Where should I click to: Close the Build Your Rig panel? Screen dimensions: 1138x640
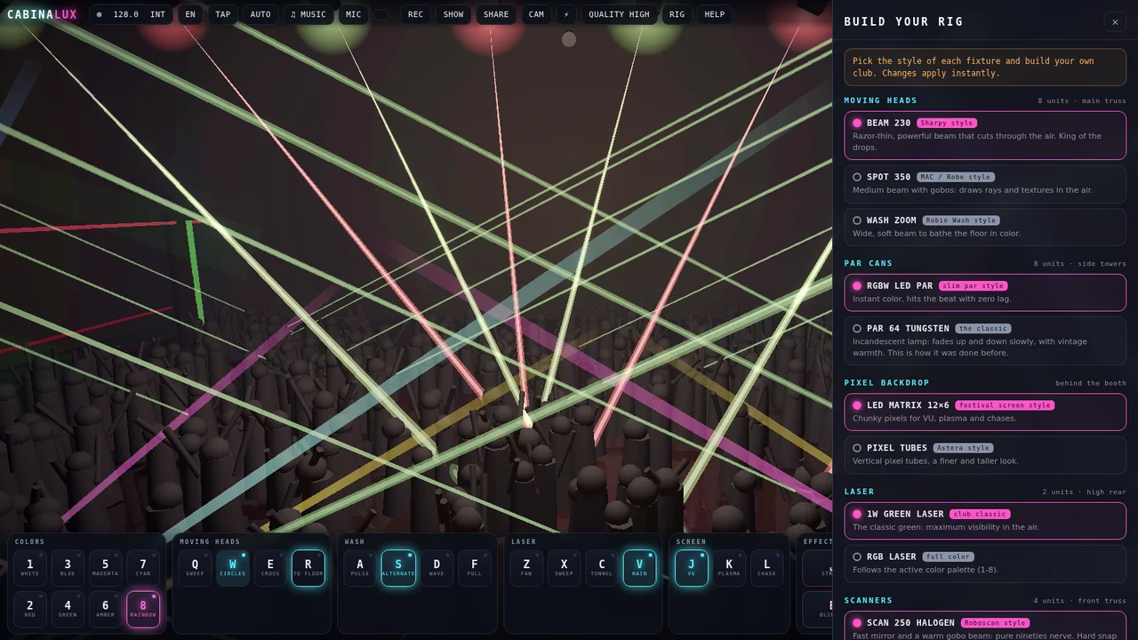(1115, 21)
